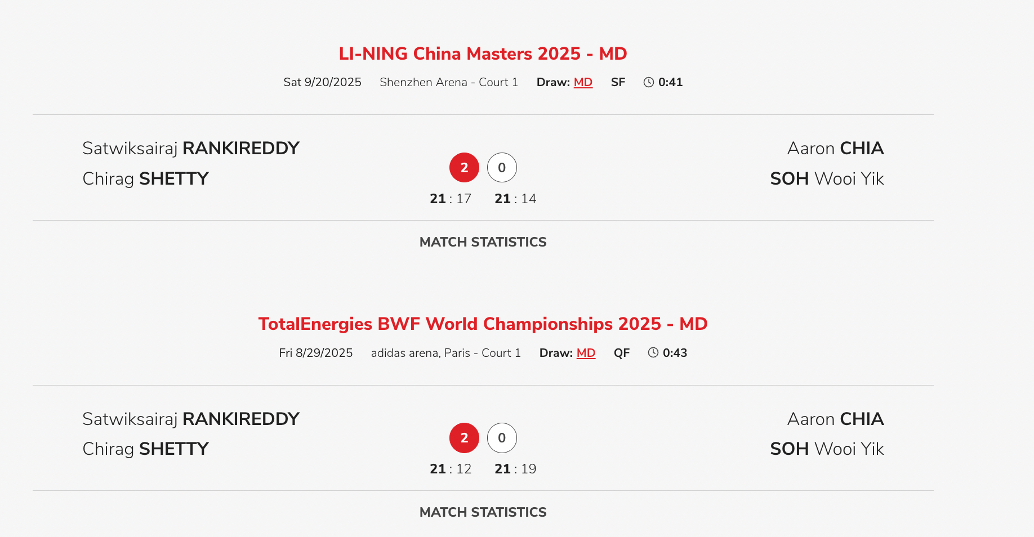The height and width of the screenshot is (537, 1034).
Task: Click the MD draw link for China Masters
Action: click(583, 82)
